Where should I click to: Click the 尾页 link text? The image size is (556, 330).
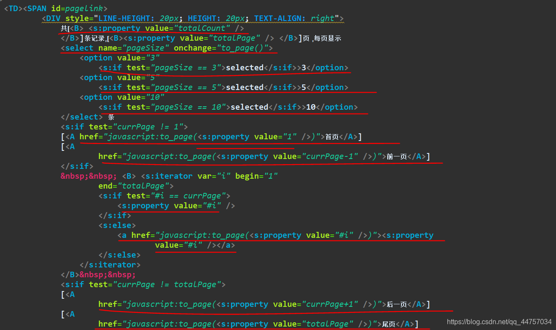(389, 324)
